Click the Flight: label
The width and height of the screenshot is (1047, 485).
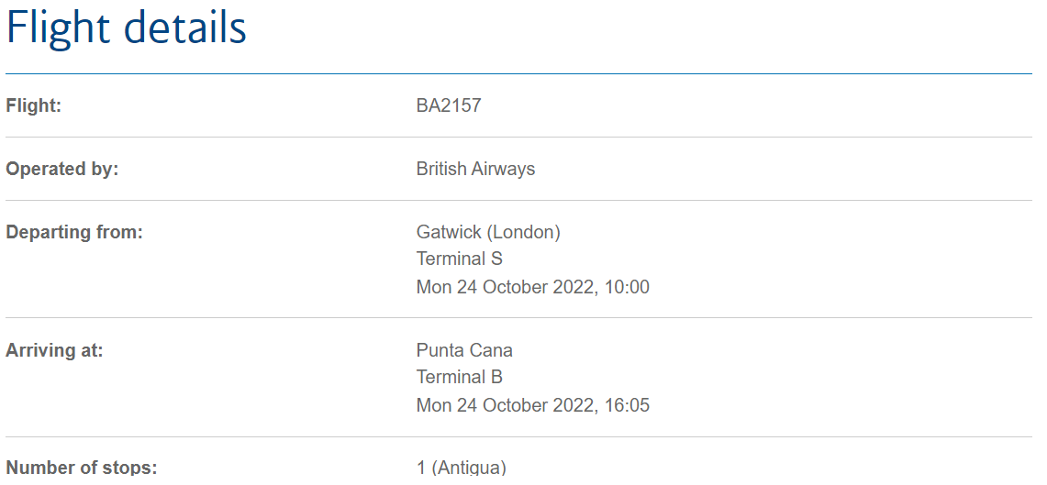[x=34, y=105]
